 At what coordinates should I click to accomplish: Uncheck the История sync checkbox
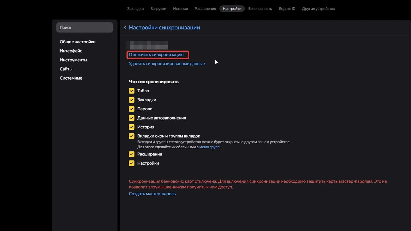pos(132,127)
